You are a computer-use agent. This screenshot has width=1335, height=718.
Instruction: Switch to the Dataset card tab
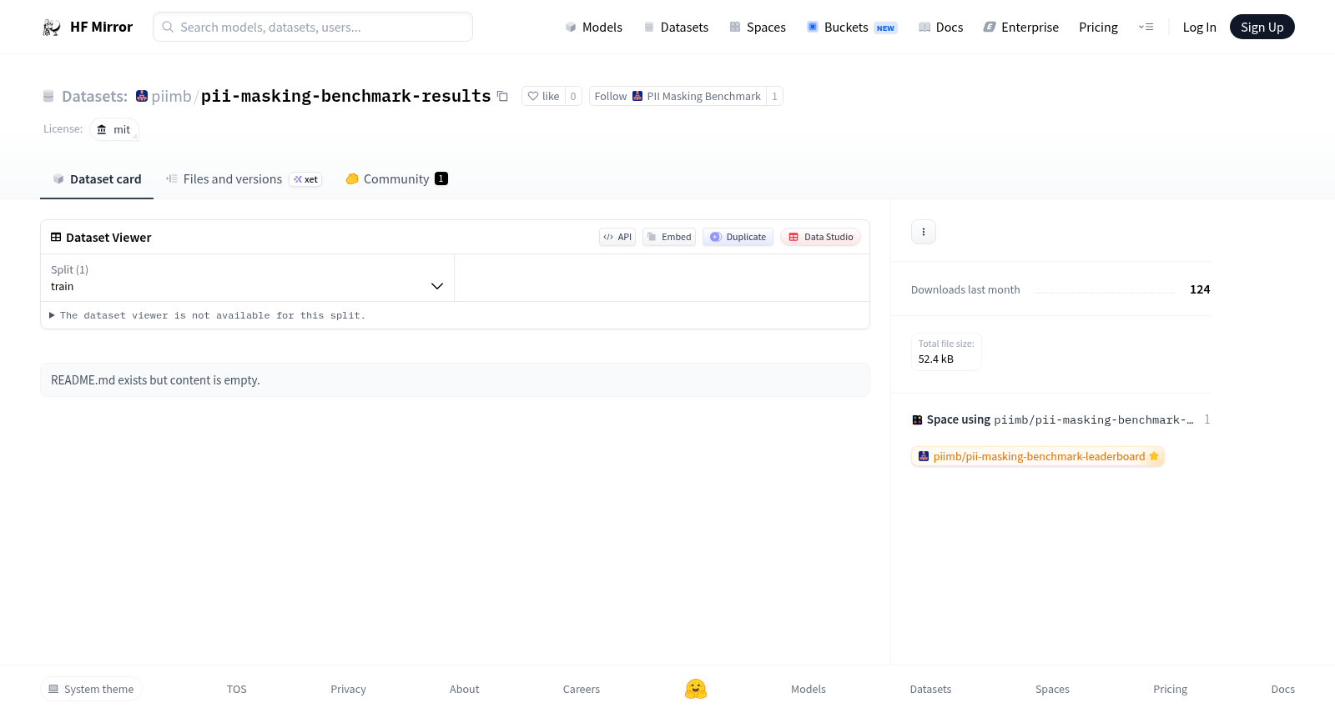97,179
